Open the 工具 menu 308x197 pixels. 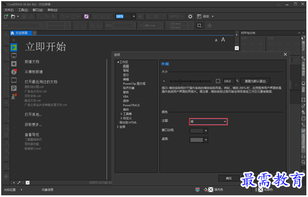click(x=23, y=10)
